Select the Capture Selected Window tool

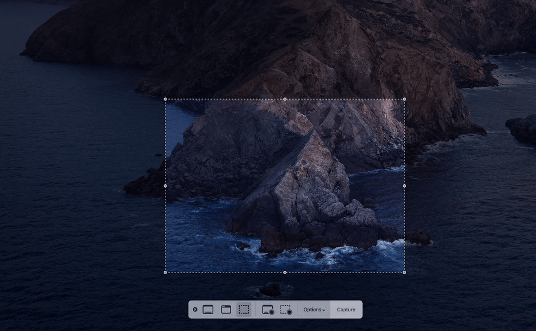226,309
